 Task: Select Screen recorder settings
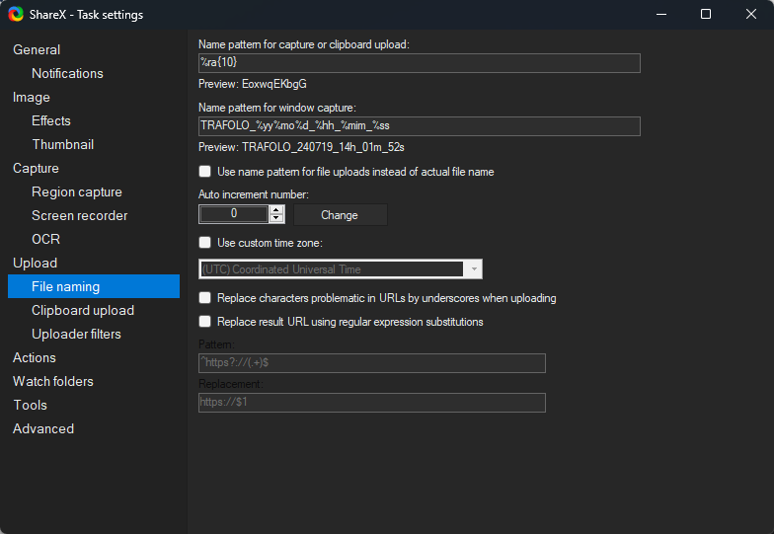tap(79, 215)
